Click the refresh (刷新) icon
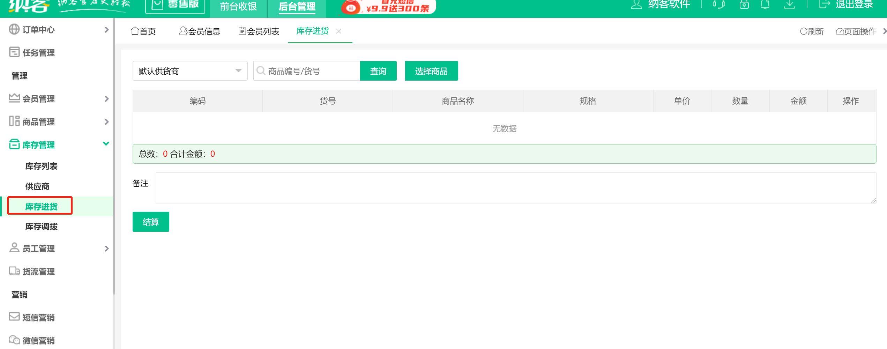Image resolution: width=887 pixels, height=349 pixels. [x=804, y=31]
